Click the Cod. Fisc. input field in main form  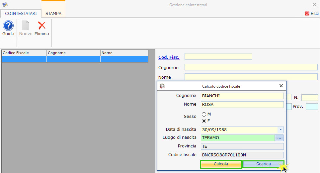(x=218, y=56)
